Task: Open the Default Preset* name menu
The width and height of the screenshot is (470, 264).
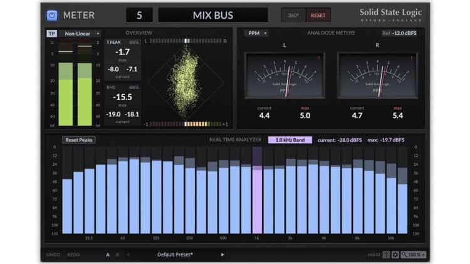Action: (x=175, y=255)
